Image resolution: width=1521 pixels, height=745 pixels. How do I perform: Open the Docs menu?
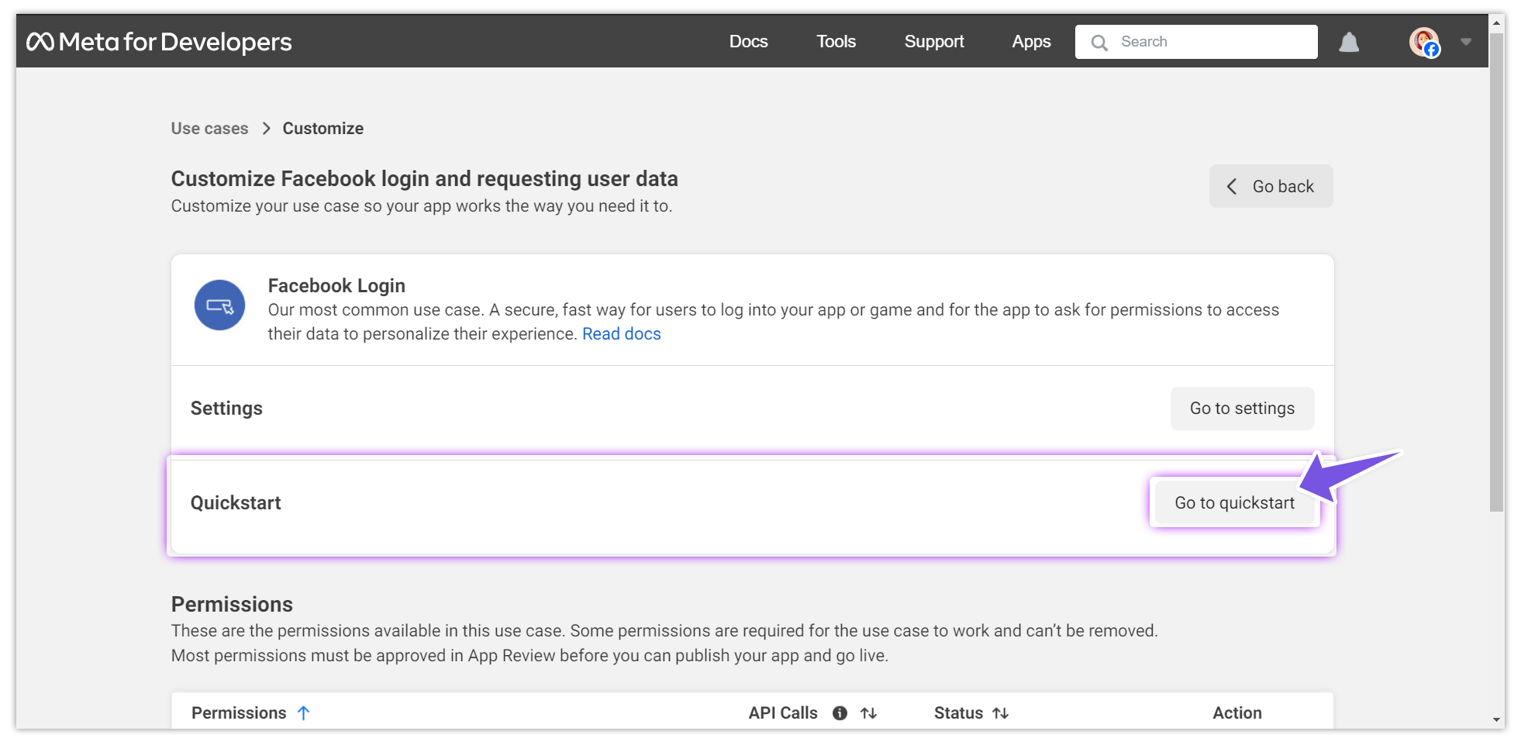[x=748, y=42]
